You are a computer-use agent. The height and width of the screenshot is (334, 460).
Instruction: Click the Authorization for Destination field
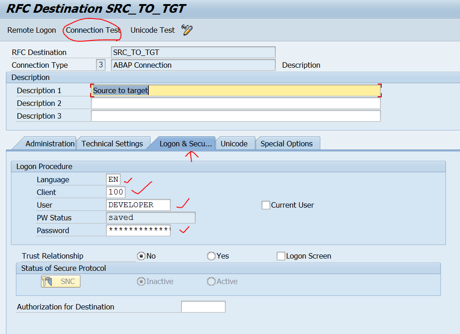203,306
